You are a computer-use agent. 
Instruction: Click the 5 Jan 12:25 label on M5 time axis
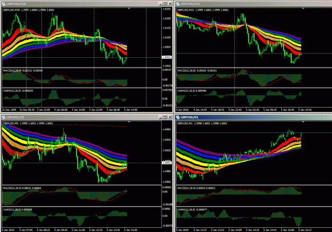click(x=96, y=230)
